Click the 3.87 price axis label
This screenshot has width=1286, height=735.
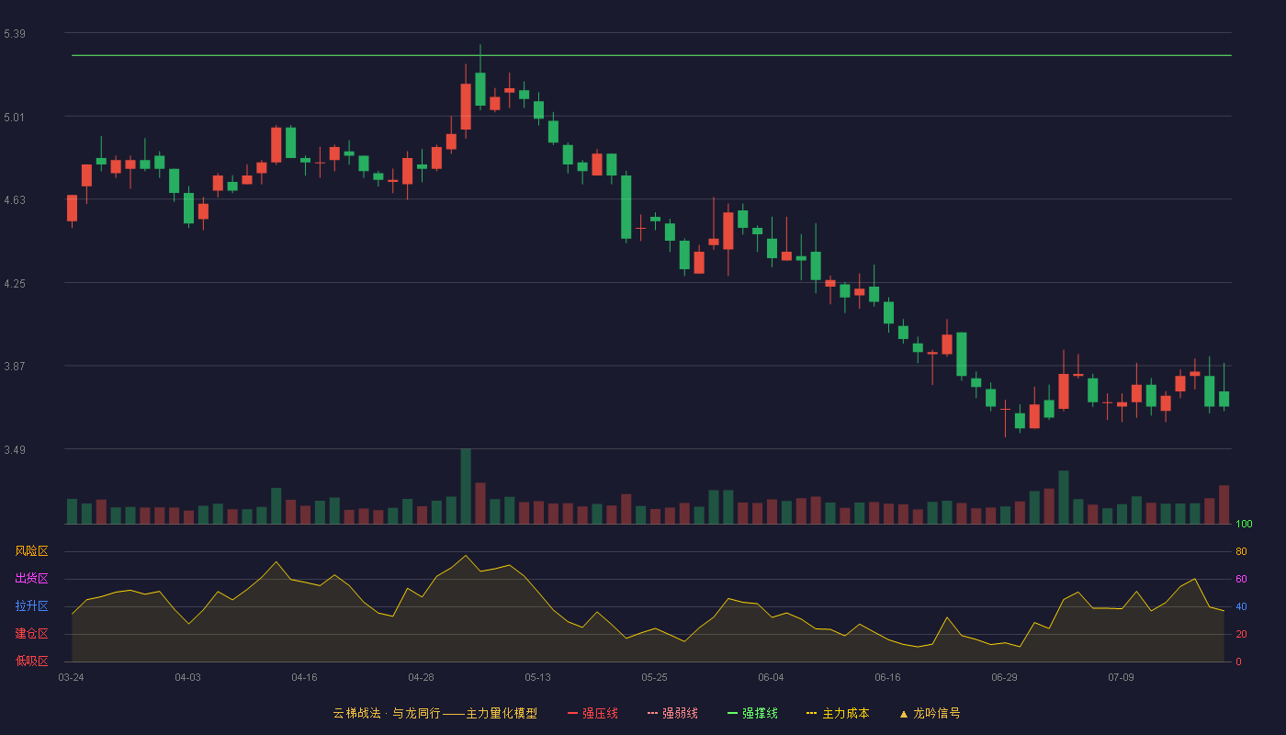point(14,366)
